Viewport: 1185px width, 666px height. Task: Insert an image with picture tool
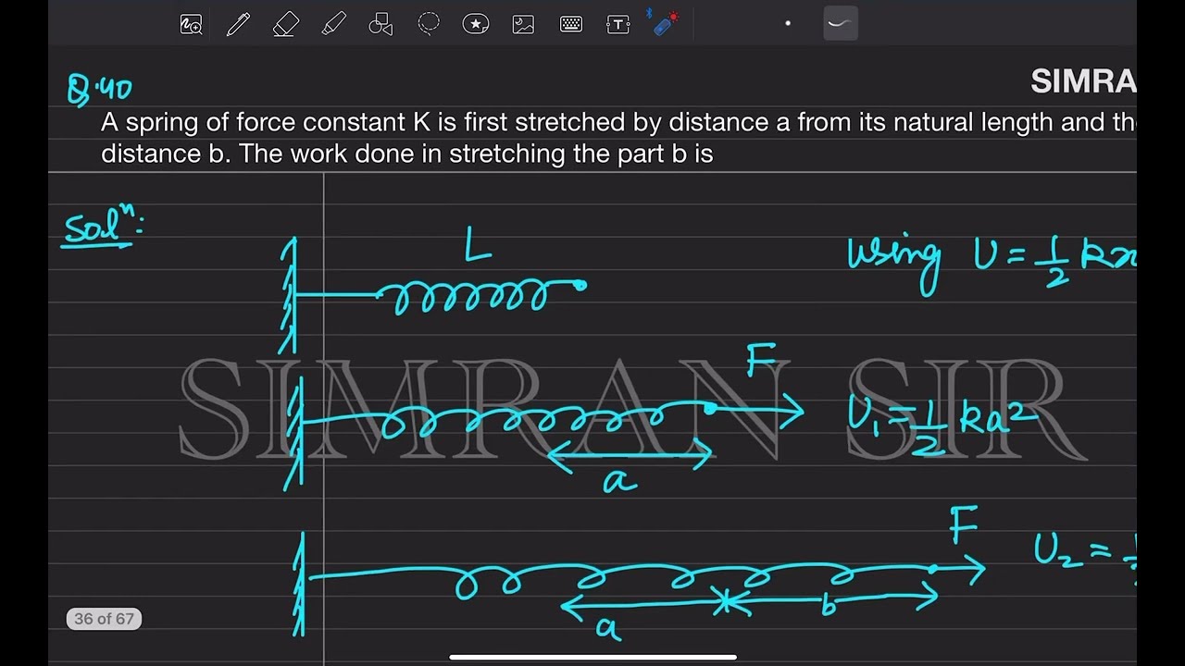(x=523, y=25)
